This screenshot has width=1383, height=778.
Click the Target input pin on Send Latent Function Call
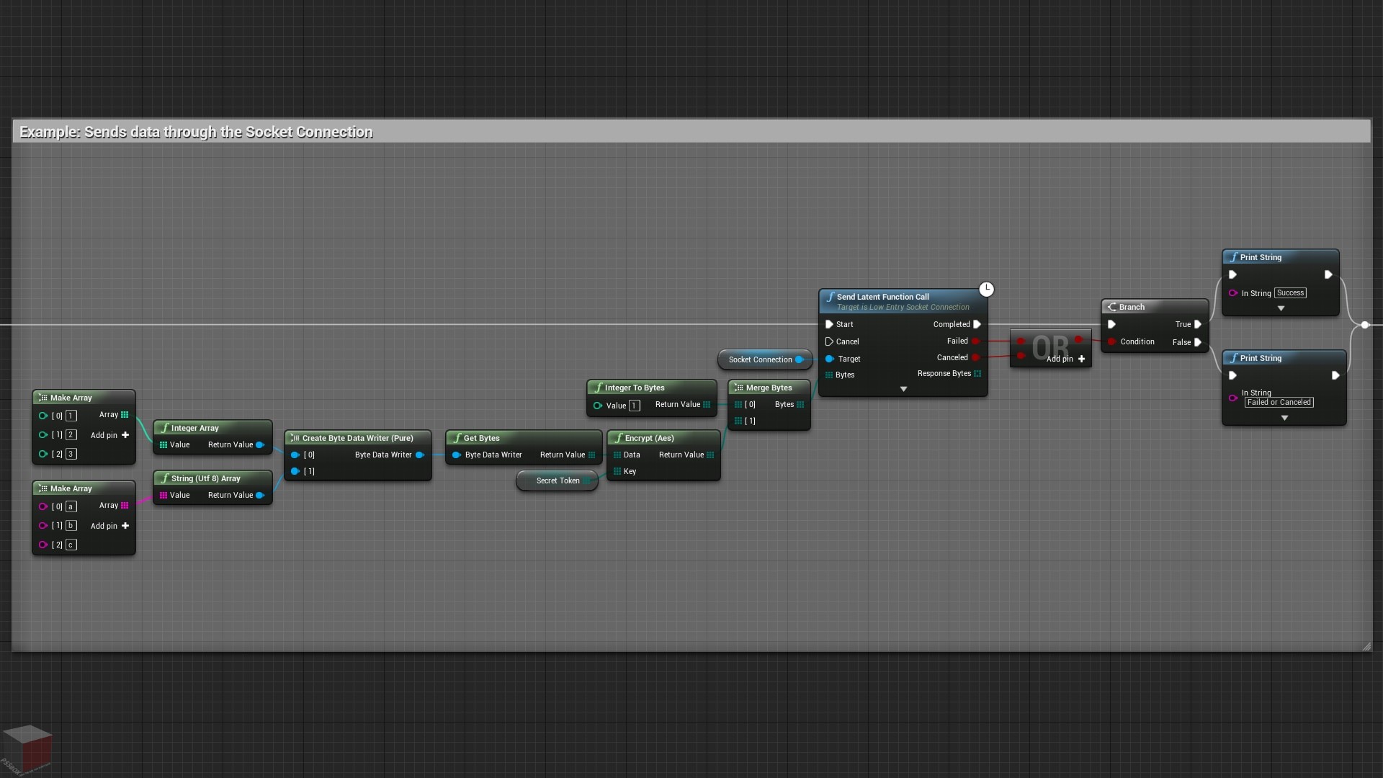pos(830,359)
